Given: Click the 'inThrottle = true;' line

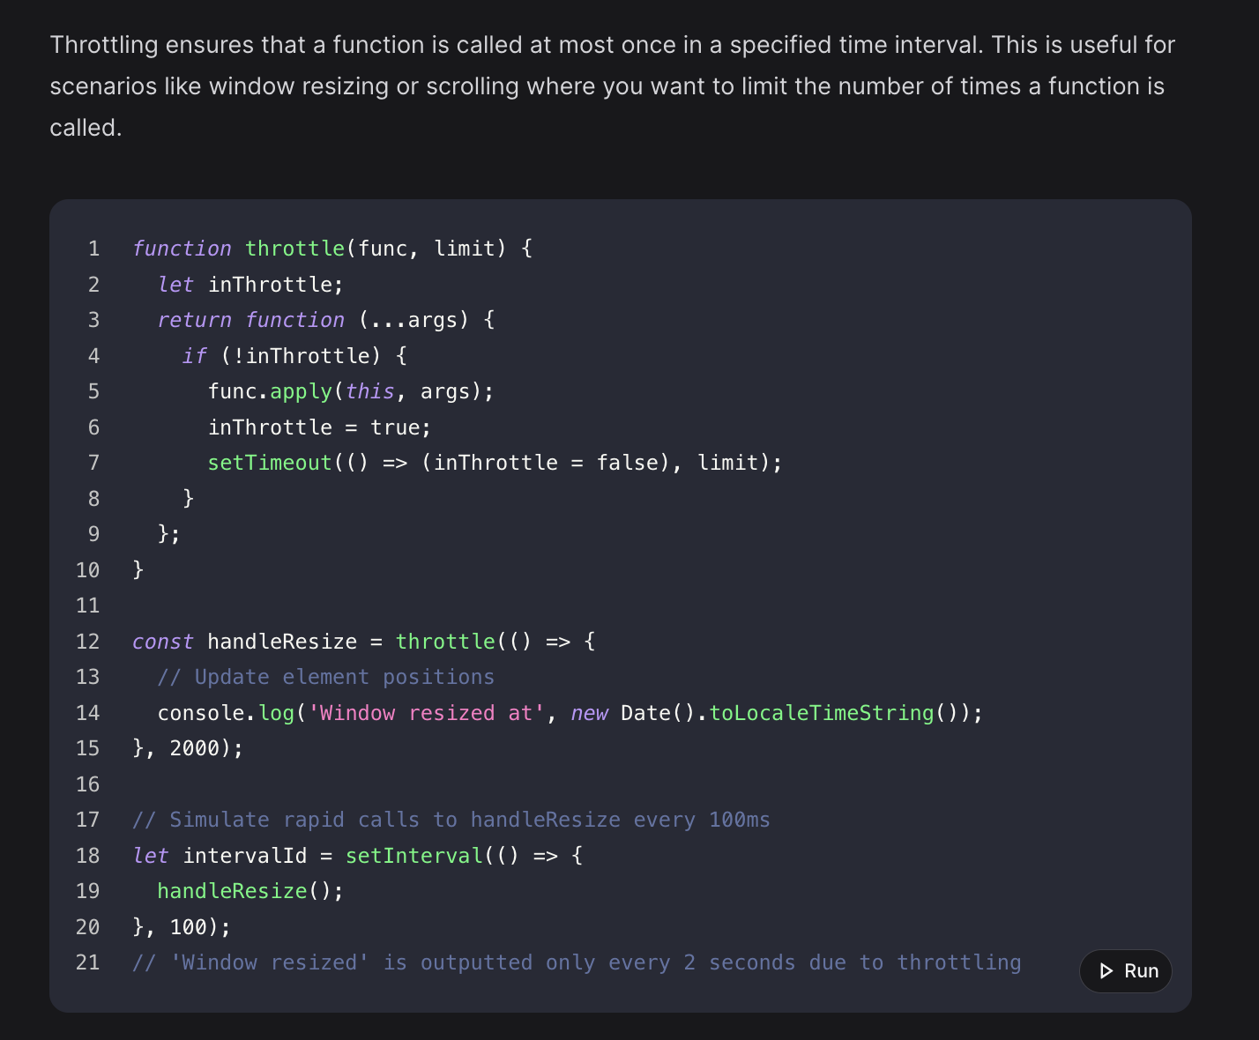Looking at the screenshot, I should 319,427.
